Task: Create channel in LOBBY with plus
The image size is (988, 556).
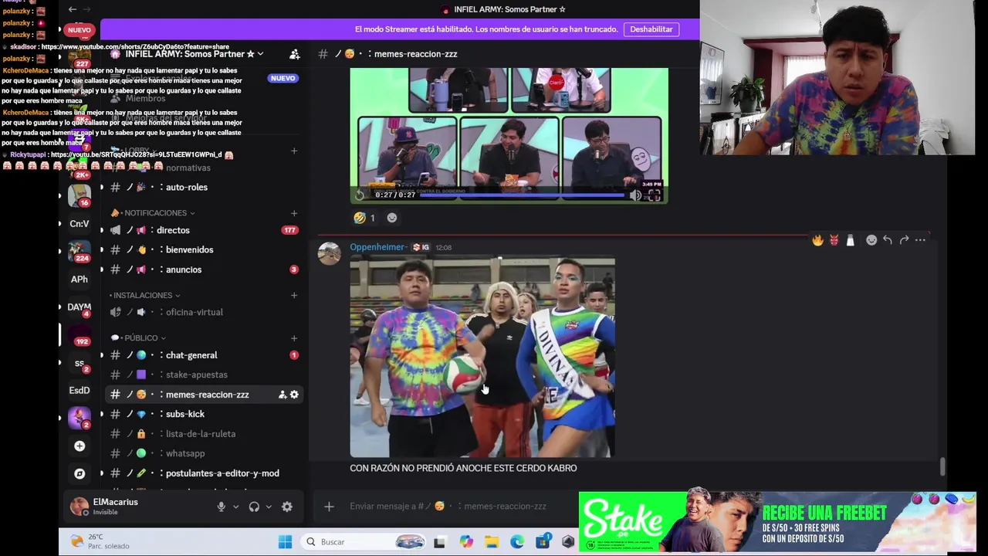Action: tap(294, 151)
